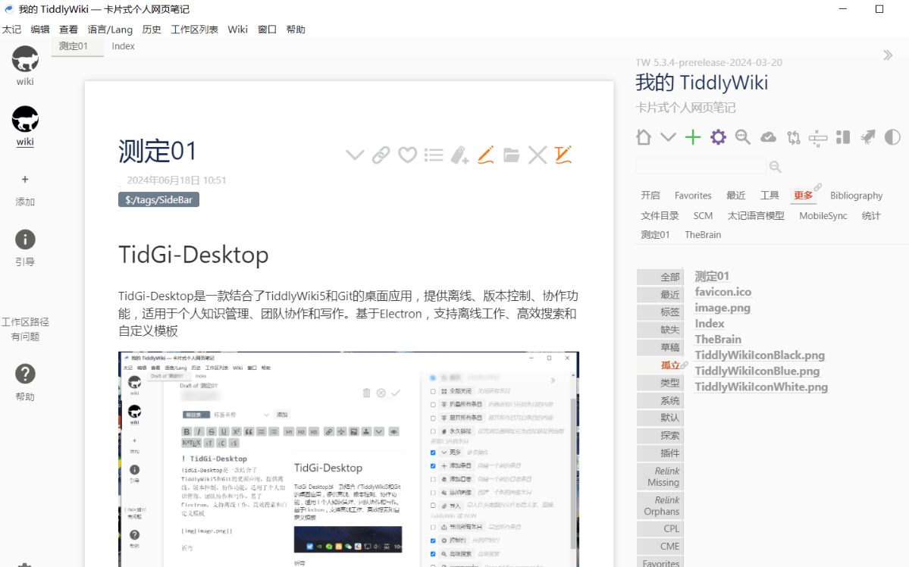Click into the sidebar search field
Viewport: 909px width, 567px height.
click(x=701, y=167)
